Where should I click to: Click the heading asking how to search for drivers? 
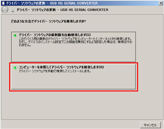(x=48, y=21)
